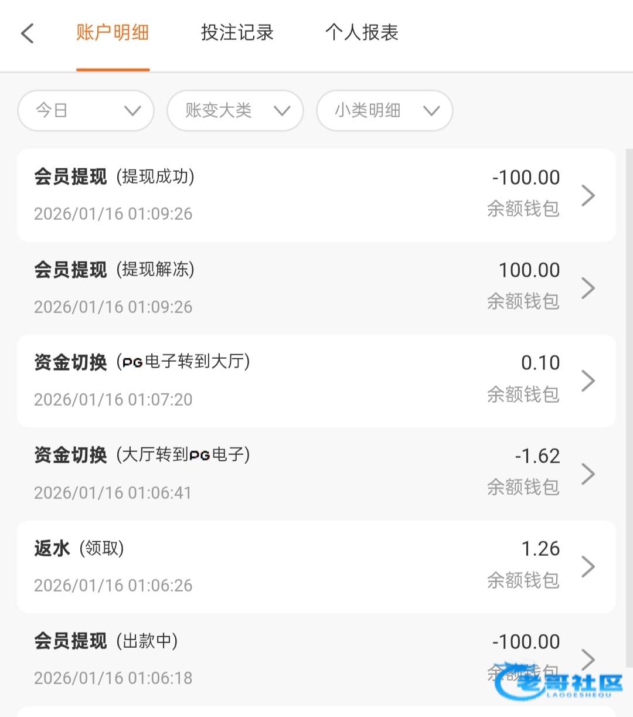Open the 会员提现 (提现成功) transaction
The image size is (633, 717).
234,195
